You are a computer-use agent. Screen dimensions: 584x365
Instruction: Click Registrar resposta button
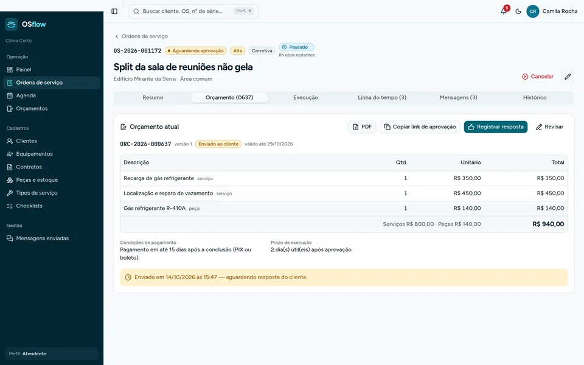(x=495, y=127)
